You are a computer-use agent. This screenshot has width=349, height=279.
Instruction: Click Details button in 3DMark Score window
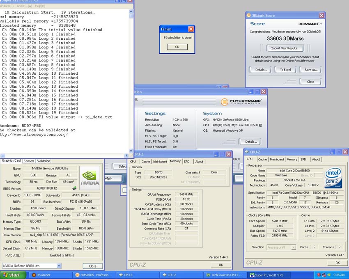(261, 70)
